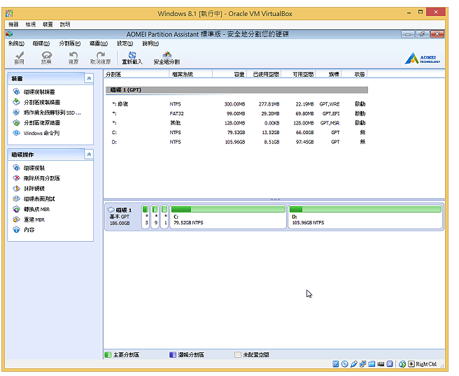Open the VirtualBox Machine (機器) menu

click(13, 24)
